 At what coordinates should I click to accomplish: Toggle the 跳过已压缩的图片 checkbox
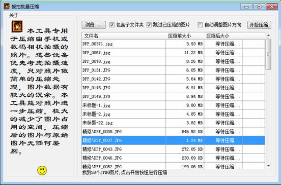click(x=149, y=25)
